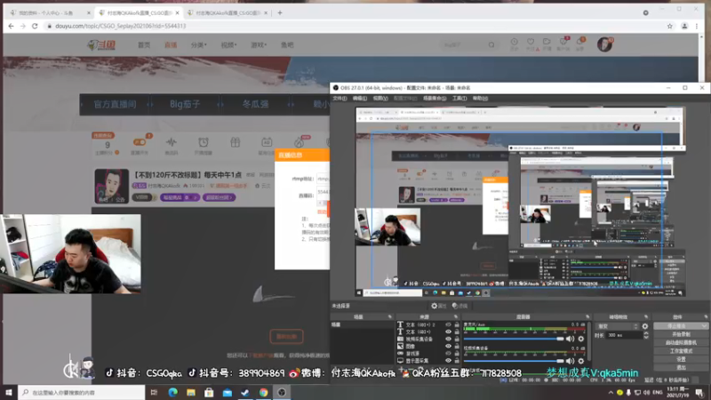
Task: Pop out the 来源 dock panel icon
Action: coord(456,316)
